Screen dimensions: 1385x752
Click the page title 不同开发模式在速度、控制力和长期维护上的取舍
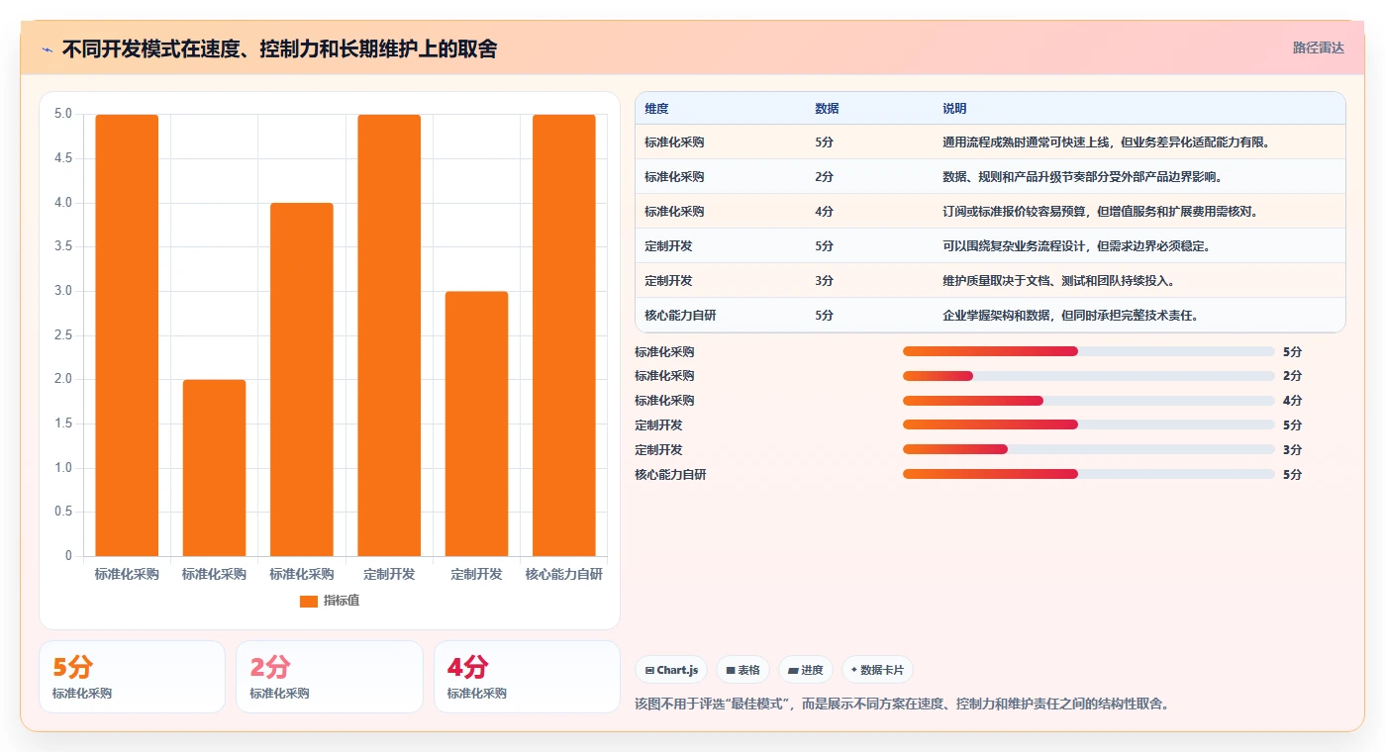pos(279,48)
